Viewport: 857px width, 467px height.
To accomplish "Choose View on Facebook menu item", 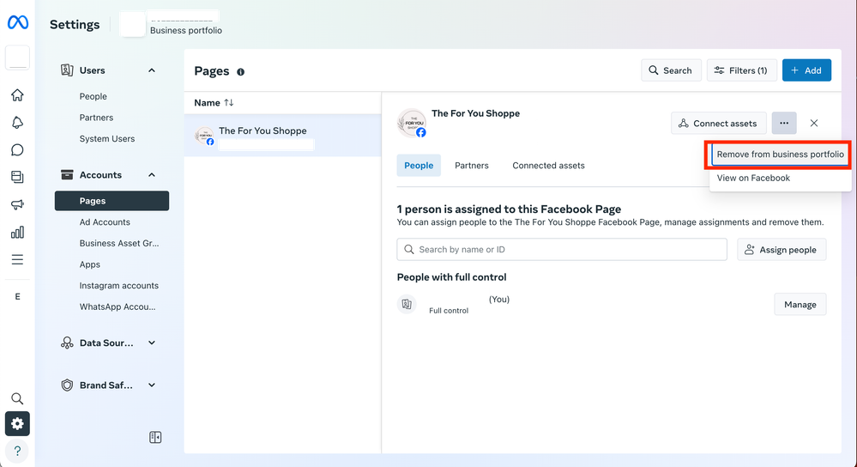I will 753,178.
